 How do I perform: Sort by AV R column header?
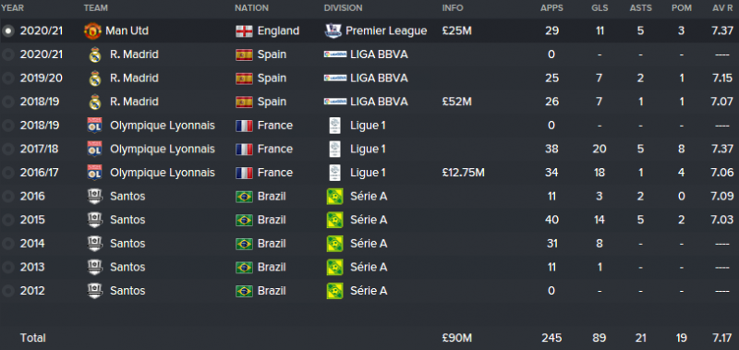tap(723, 8)
